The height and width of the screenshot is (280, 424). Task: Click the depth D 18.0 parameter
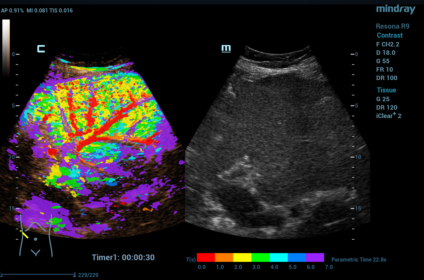[x=386, y=53]
